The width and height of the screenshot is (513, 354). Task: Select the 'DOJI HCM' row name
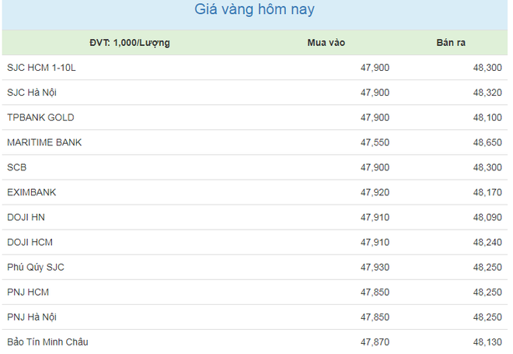30,242
